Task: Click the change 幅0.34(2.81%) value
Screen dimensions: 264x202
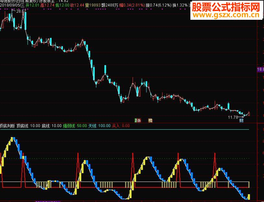Action: click(132, 5)
